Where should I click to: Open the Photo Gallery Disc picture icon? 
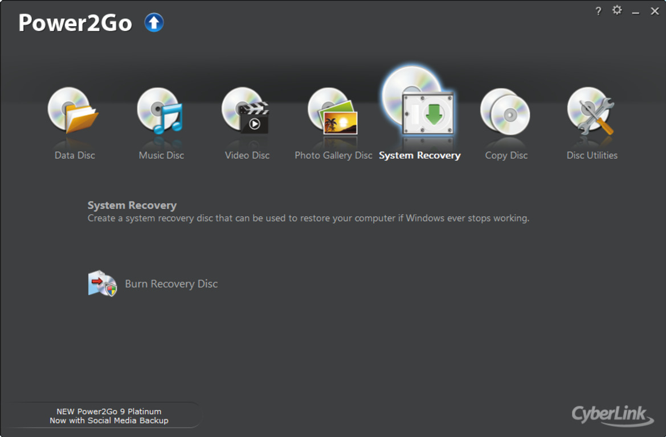coord(333,111)
